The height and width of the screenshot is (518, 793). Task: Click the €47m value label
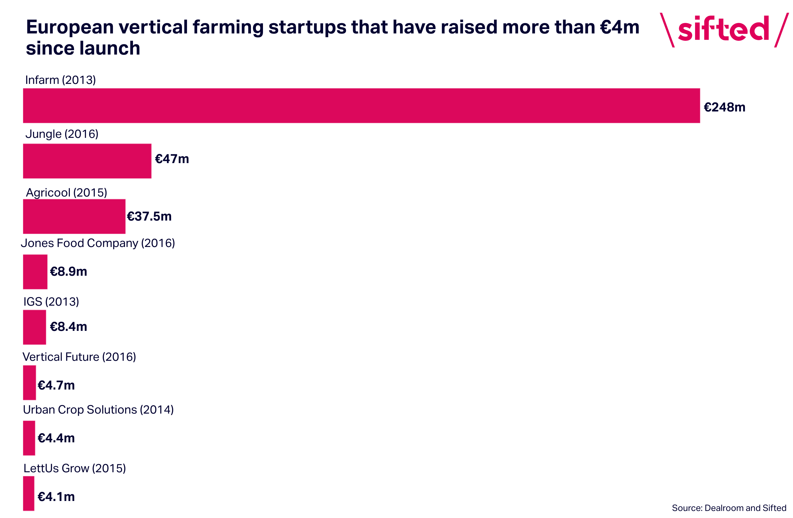172,159
